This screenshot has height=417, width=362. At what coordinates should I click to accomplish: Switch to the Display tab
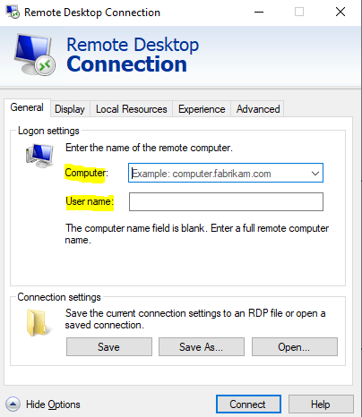point(70,109)
